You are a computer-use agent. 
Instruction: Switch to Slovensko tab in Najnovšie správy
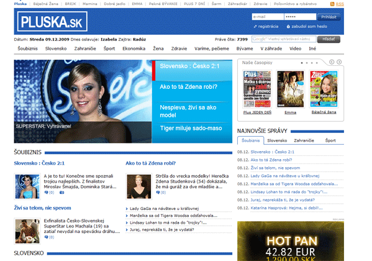[277, 140]
